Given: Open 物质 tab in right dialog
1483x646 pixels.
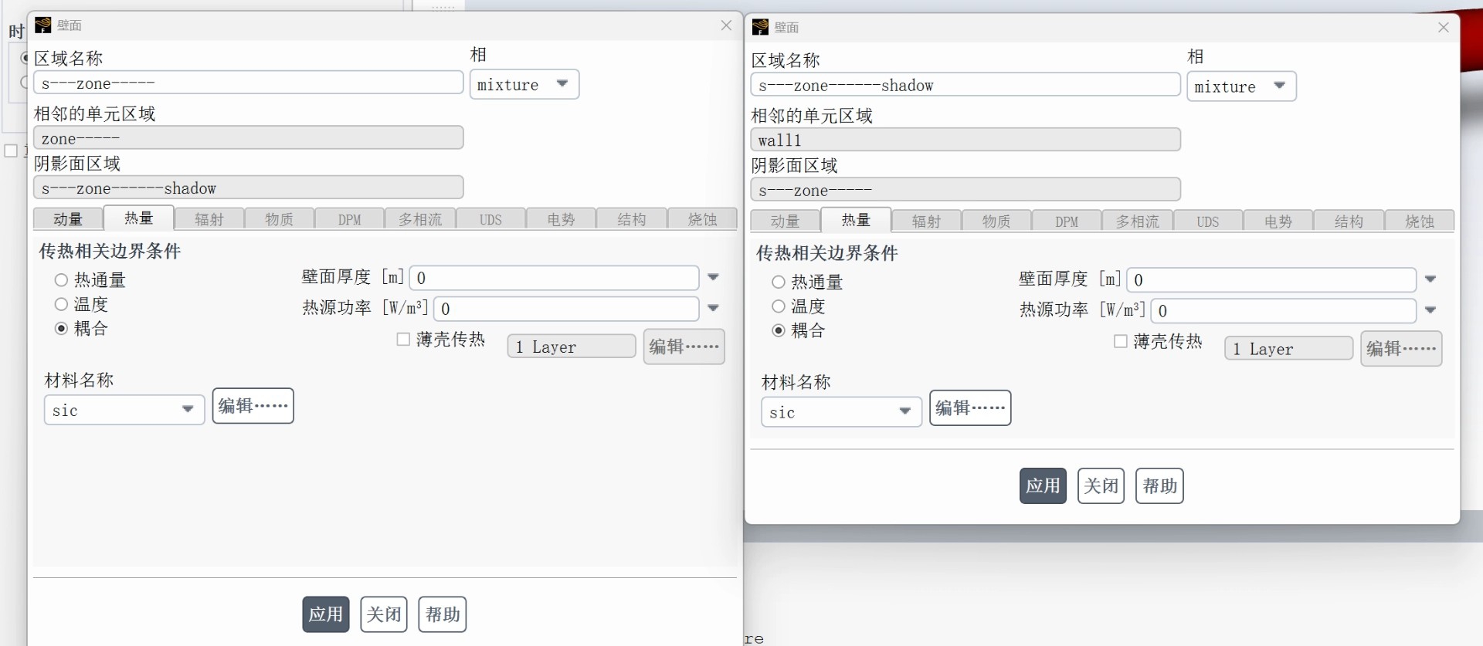Looking at the screenshot, I should (x=997, y=222).
